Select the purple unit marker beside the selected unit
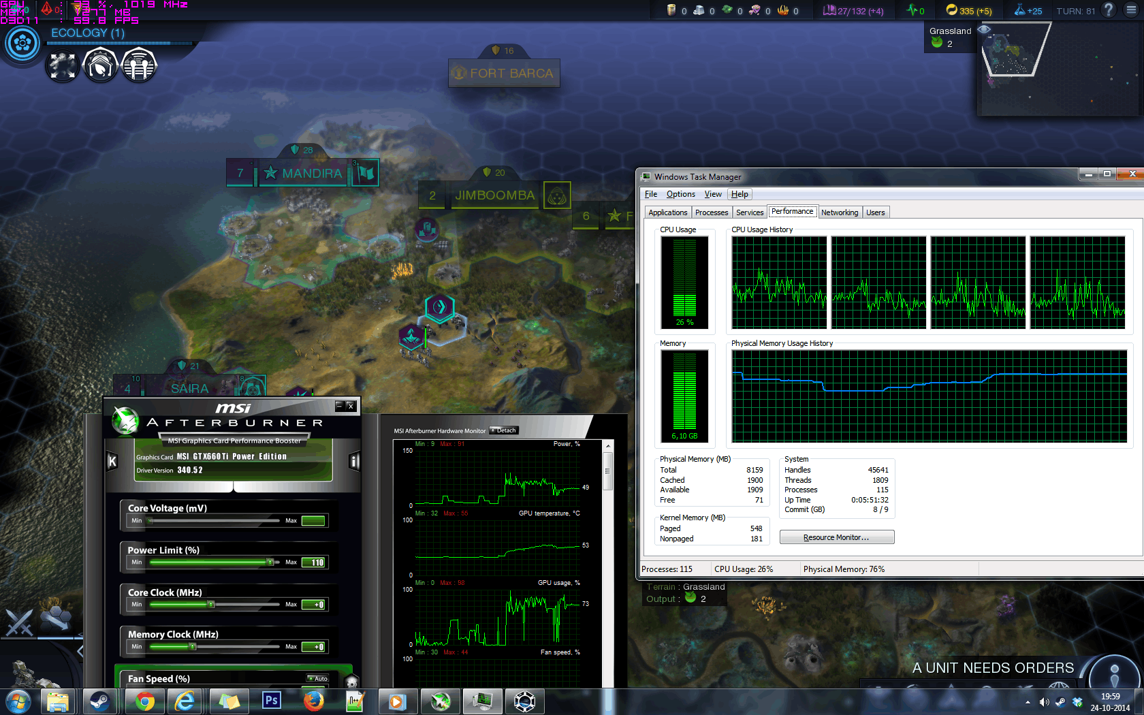The image size is (1144, 715). pos(411,336)
